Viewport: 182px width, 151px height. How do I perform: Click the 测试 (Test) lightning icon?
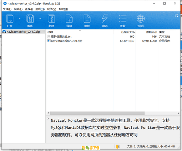pos(105,19)
